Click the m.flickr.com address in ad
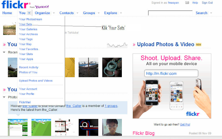 pyautogui.click(x=171, y=74)
